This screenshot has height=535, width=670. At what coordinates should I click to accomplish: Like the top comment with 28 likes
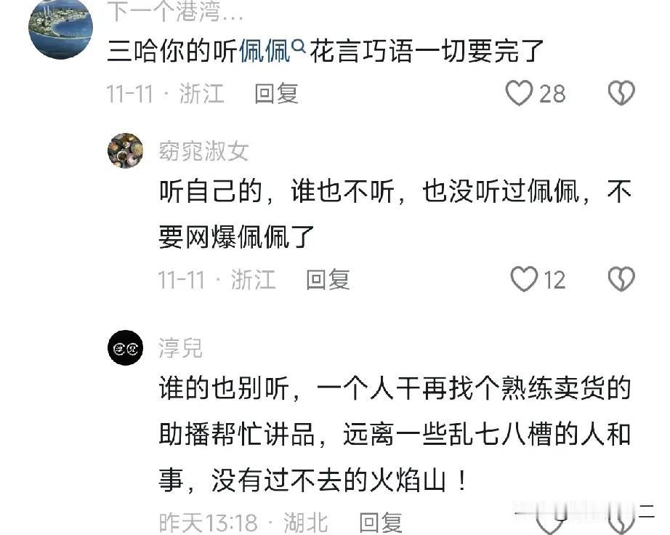point(519,93)
